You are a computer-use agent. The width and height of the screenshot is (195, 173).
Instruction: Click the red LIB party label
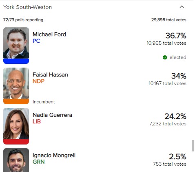click(37, 121)
